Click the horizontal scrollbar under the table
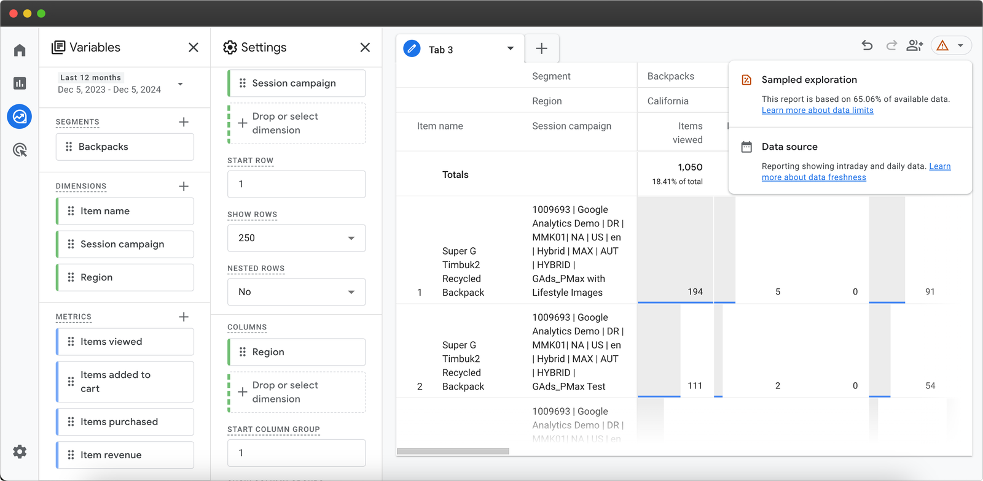Image resolution: width=983 pixels, height=481 pixels. (x=453, y=452)
